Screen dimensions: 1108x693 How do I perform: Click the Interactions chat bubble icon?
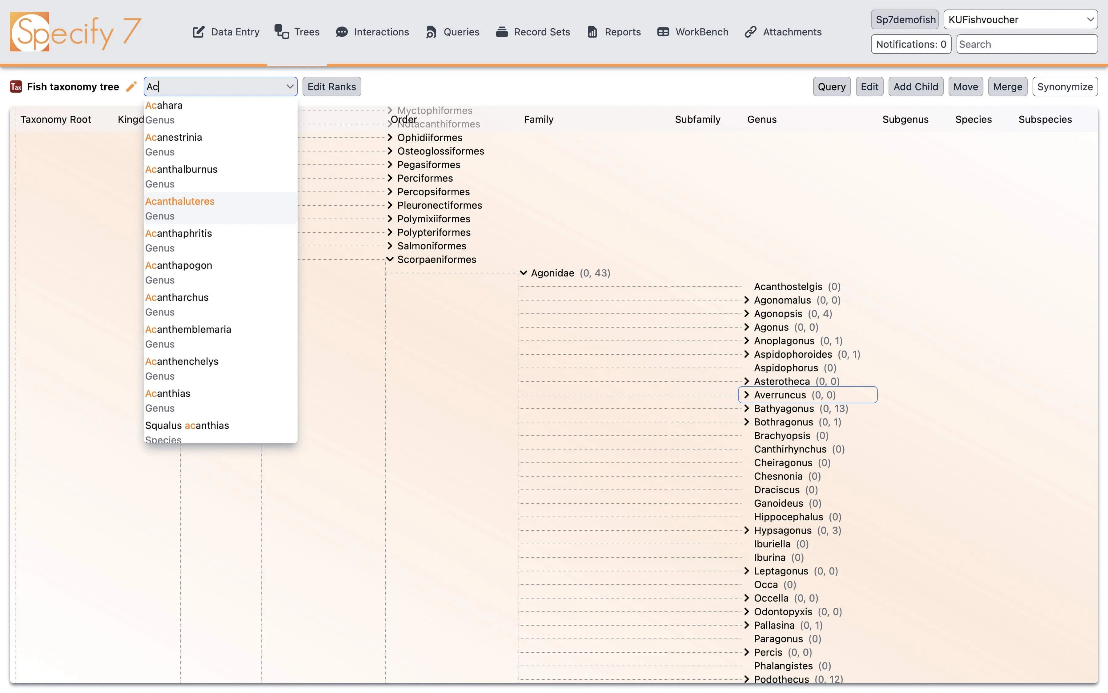[342, 32]
